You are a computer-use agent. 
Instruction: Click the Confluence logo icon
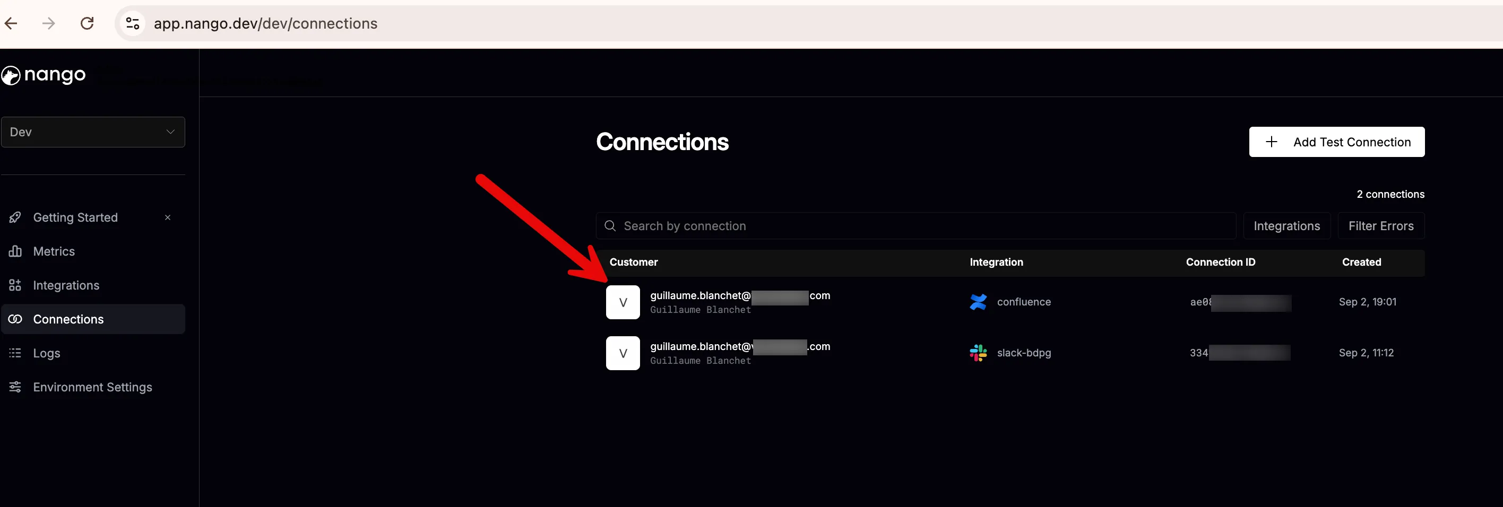(978, 302)
